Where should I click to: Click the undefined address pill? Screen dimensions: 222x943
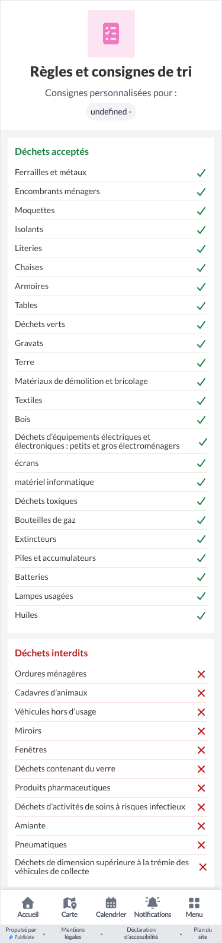click(111, 112)
